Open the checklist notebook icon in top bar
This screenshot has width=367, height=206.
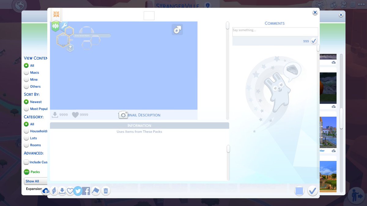coord(353,4)
